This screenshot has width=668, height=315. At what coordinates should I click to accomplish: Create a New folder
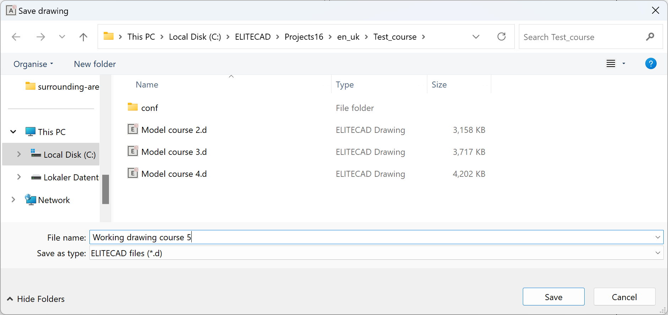(95, 64)
